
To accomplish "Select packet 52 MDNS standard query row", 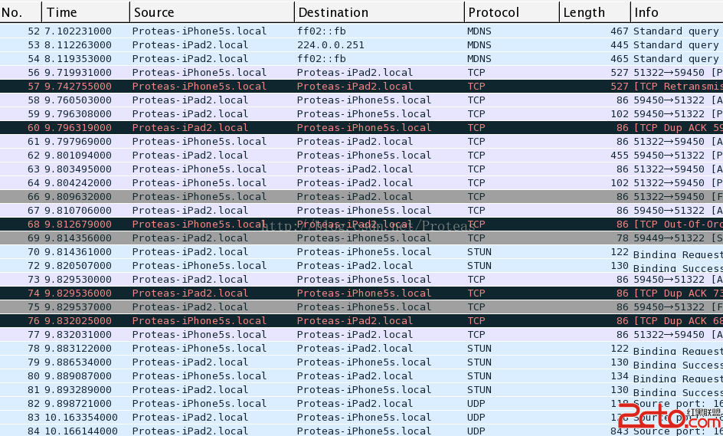I will pos(306,31).
